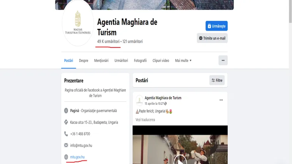The height and width of the screenshot is (164, 292).
Task: Click the 121 urmăritori following link
Action: [x=132, y=42]
